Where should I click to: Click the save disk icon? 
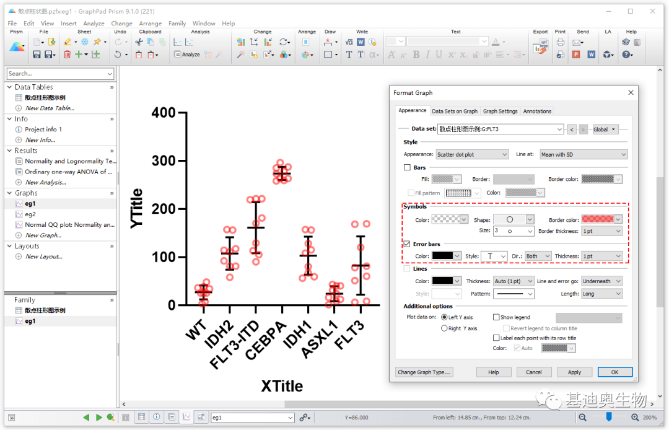pos(37,55)
